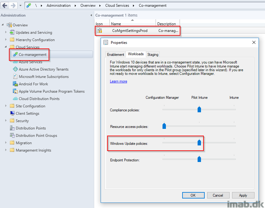Collapse the Administration navigation pane
Screen dimensions: 265x208
coord(91,15)
